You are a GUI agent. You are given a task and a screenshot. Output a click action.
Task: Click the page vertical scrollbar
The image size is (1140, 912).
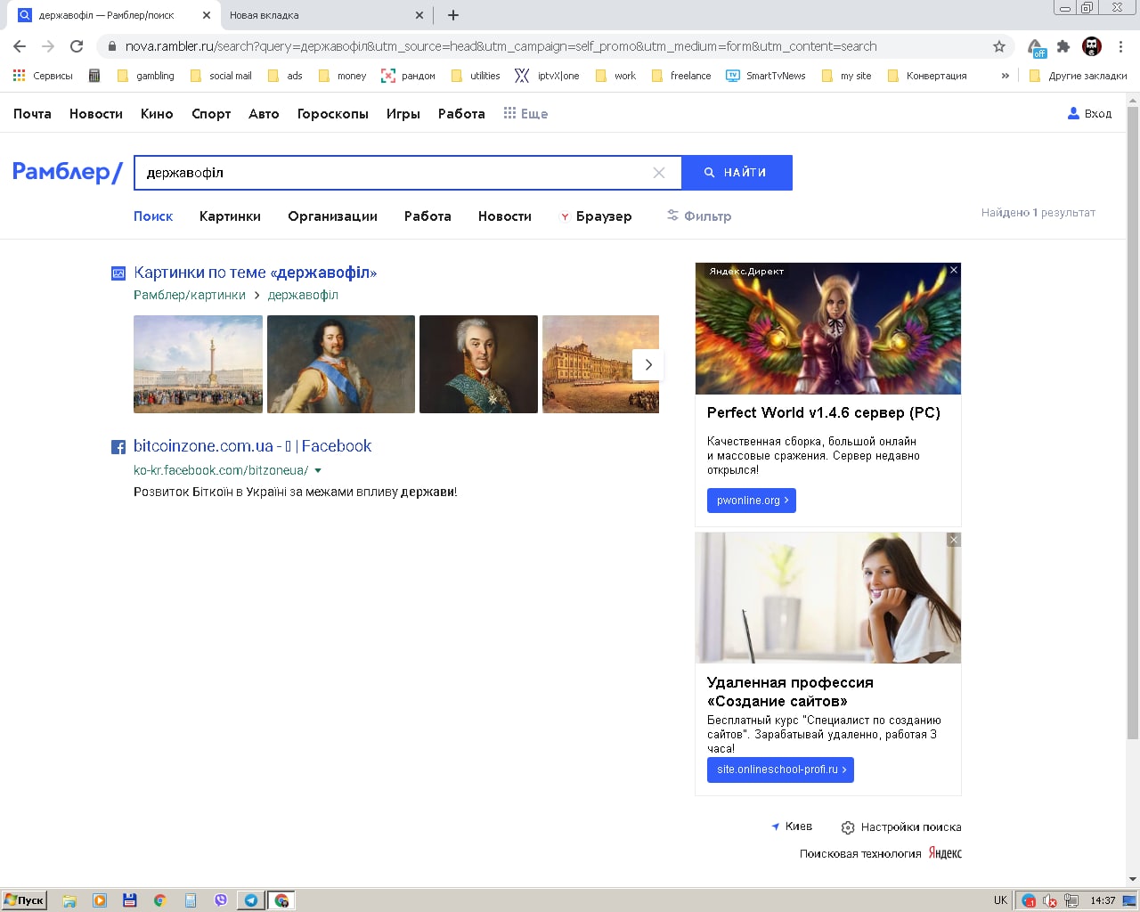1133,423
